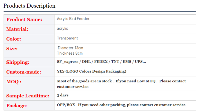Click the Products Description heading
The height and width of the screenshot is (112, 199).
[29, 6]
